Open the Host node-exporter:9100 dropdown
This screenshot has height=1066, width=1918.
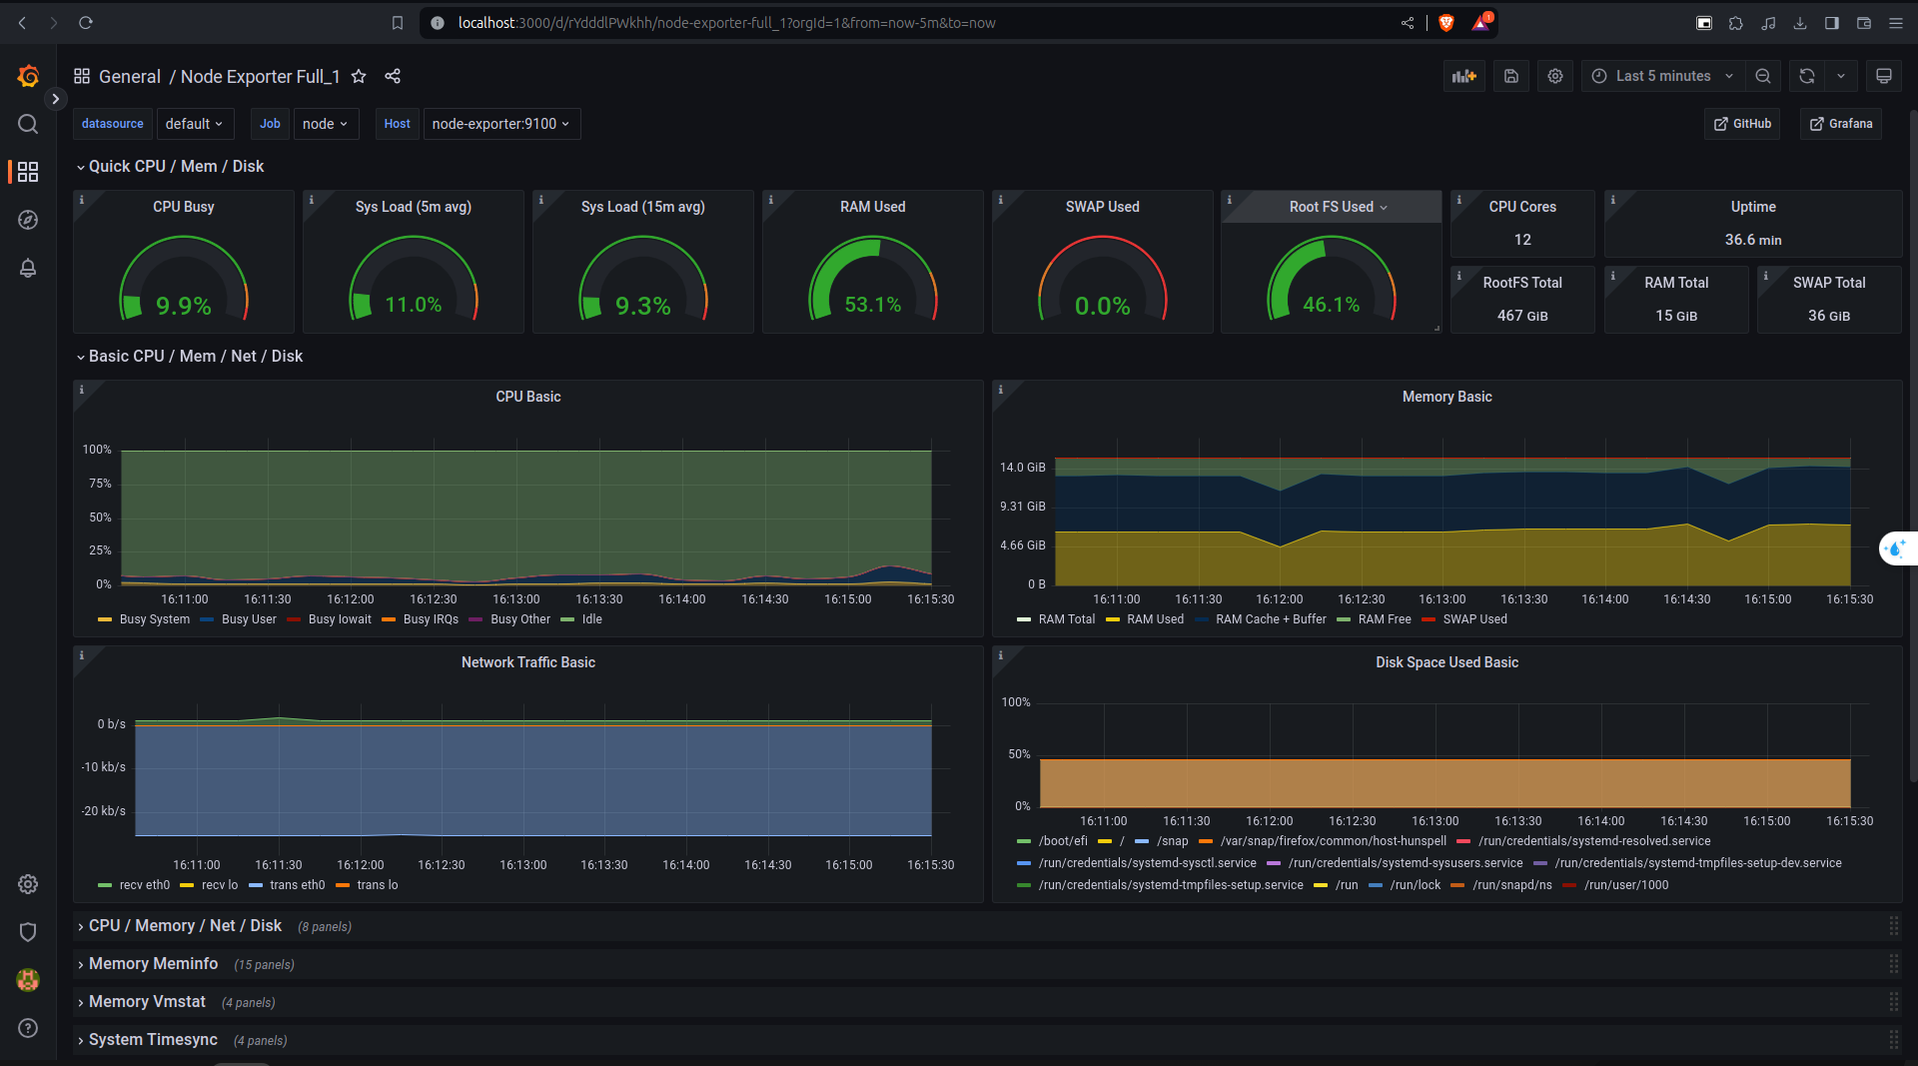pos(501,124)
